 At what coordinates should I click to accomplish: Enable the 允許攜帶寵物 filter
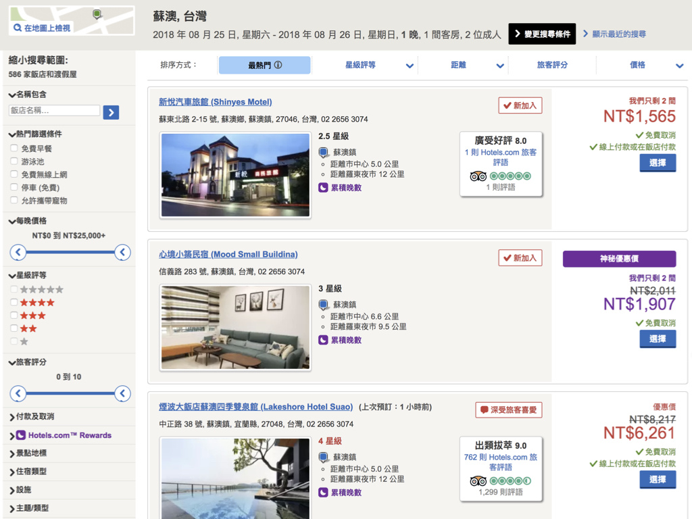pos(14,200)
